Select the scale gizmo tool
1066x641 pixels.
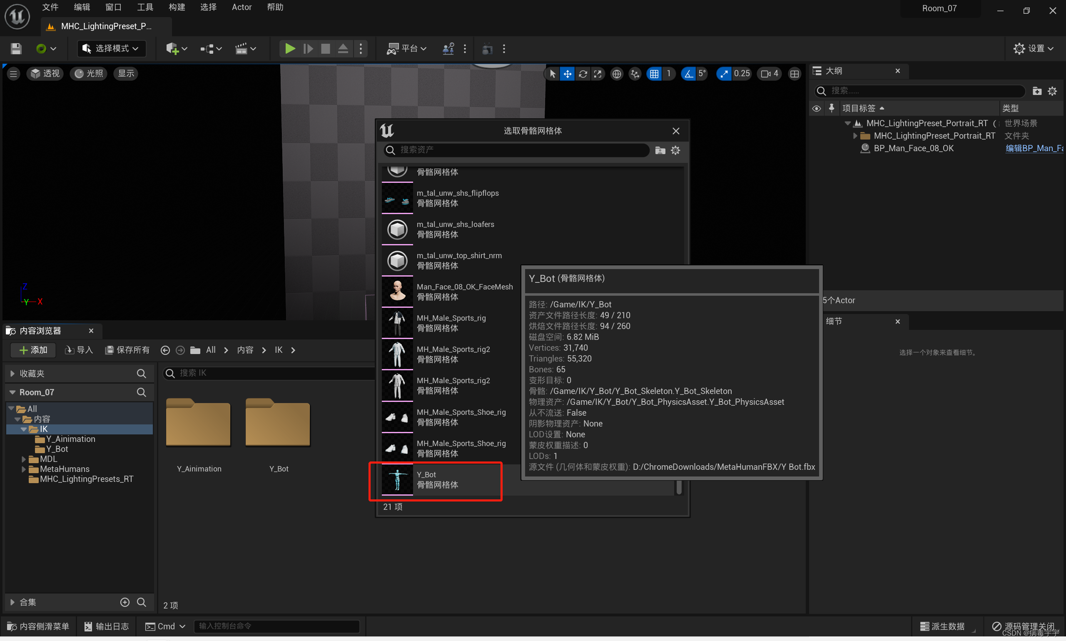click(598, 74)
